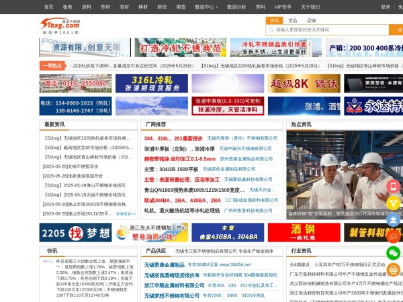The height and width of the screenshot is (302, 403).
Task: Open 原料 navigation item
Action: (87, 7)
